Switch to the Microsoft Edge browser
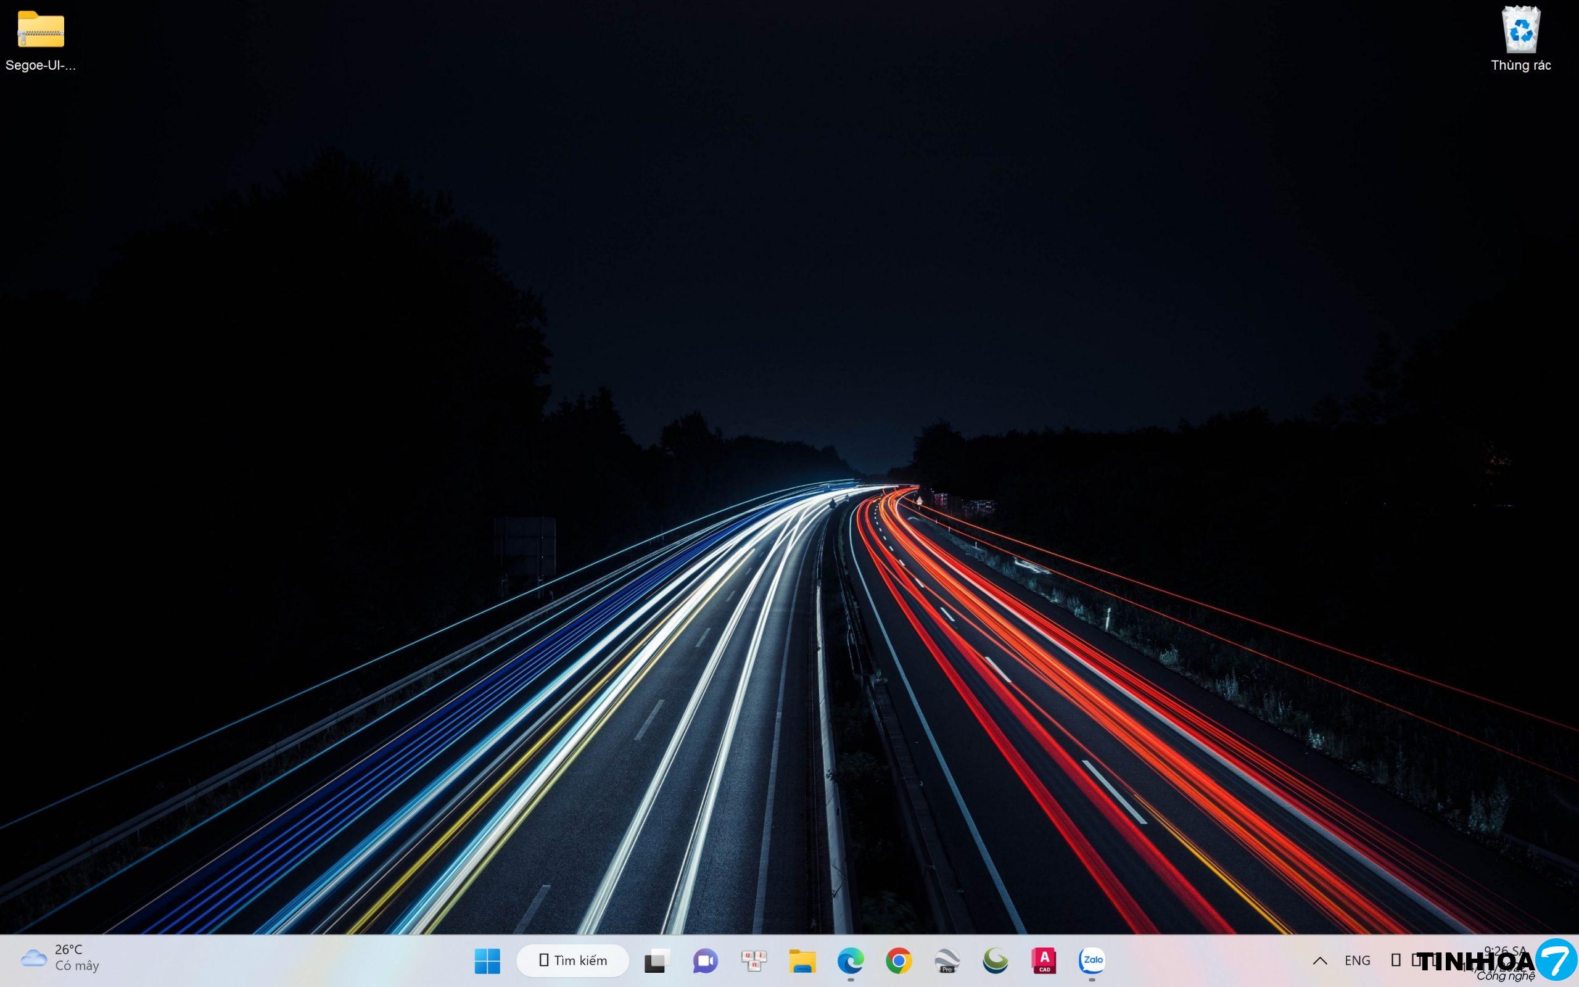 tap(850, 960)
